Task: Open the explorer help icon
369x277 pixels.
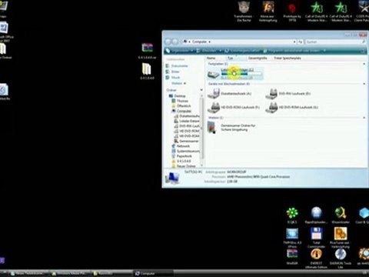Action: pos(363,51)
